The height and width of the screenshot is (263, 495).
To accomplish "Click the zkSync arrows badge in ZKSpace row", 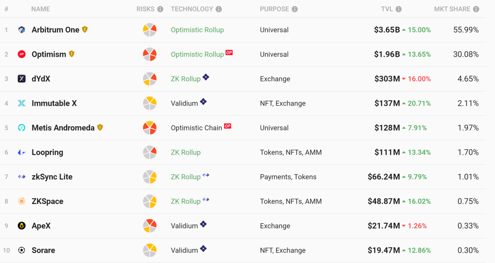I will click(206, 199).
